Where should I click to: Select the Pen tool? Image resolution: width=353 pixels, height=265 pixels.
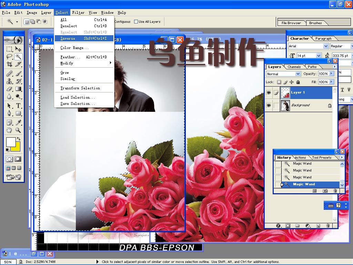tap(9, 113)
